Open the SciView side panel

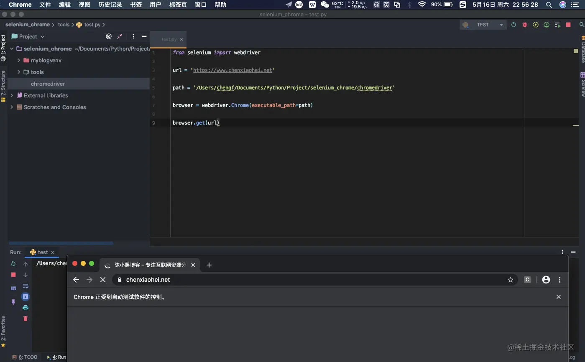point(582,85)
